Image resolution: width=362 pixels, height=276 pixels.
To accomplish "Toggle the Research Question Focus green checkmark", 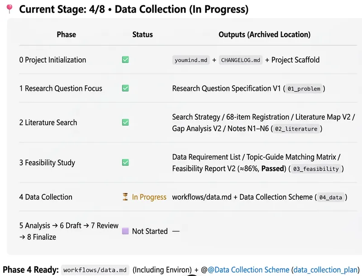I will [125, 88].
